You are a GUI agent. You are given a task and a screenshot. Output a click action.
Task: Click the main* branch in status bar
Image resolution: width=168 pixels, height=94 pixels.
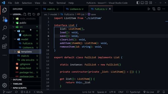[7, 92]
